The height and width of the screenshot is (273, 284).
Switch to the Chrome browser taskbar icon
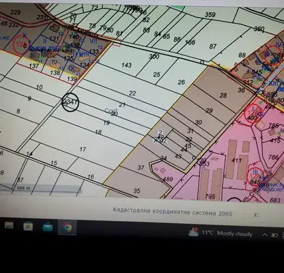tap(67, 227)
